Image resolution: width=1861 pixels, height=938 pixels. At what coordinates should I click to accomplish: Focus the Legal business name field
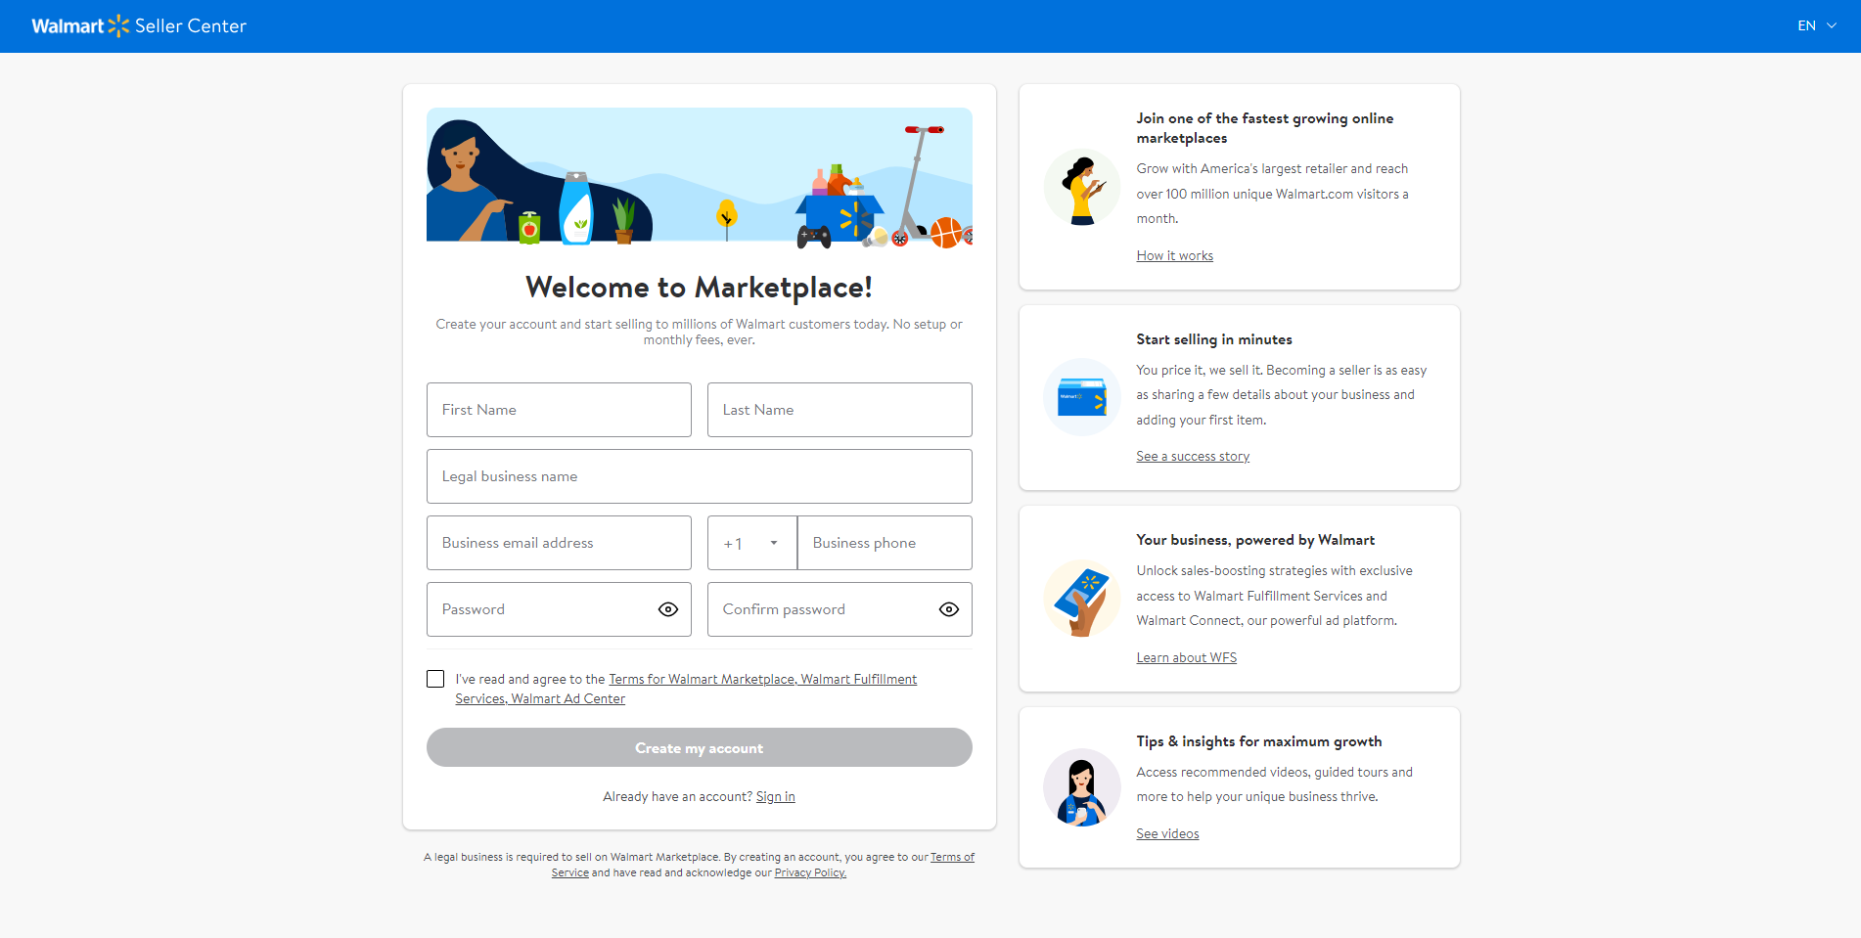700,476
